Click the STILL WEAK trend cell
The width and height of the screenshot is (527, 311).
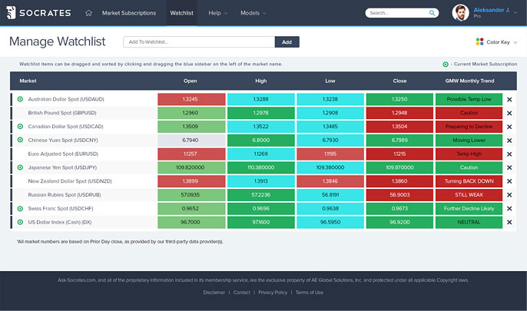pyautogui.click(x=469, y=195)
